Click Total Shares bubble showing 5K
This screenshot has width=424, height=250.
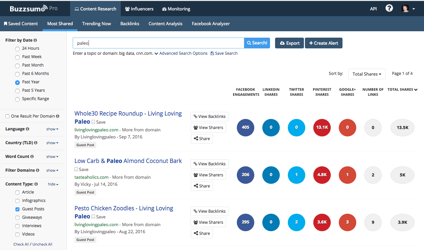tap(403, 175)
